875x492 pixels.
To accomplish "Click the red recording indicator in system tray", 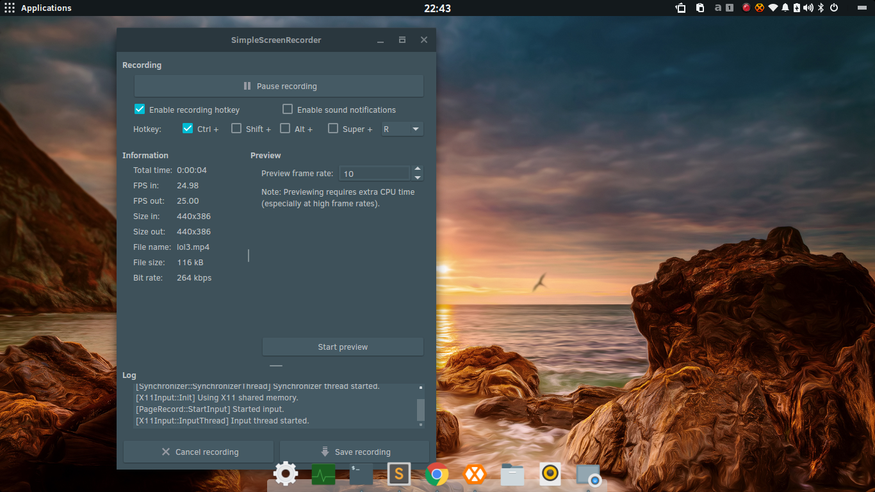I will [746, 8].
